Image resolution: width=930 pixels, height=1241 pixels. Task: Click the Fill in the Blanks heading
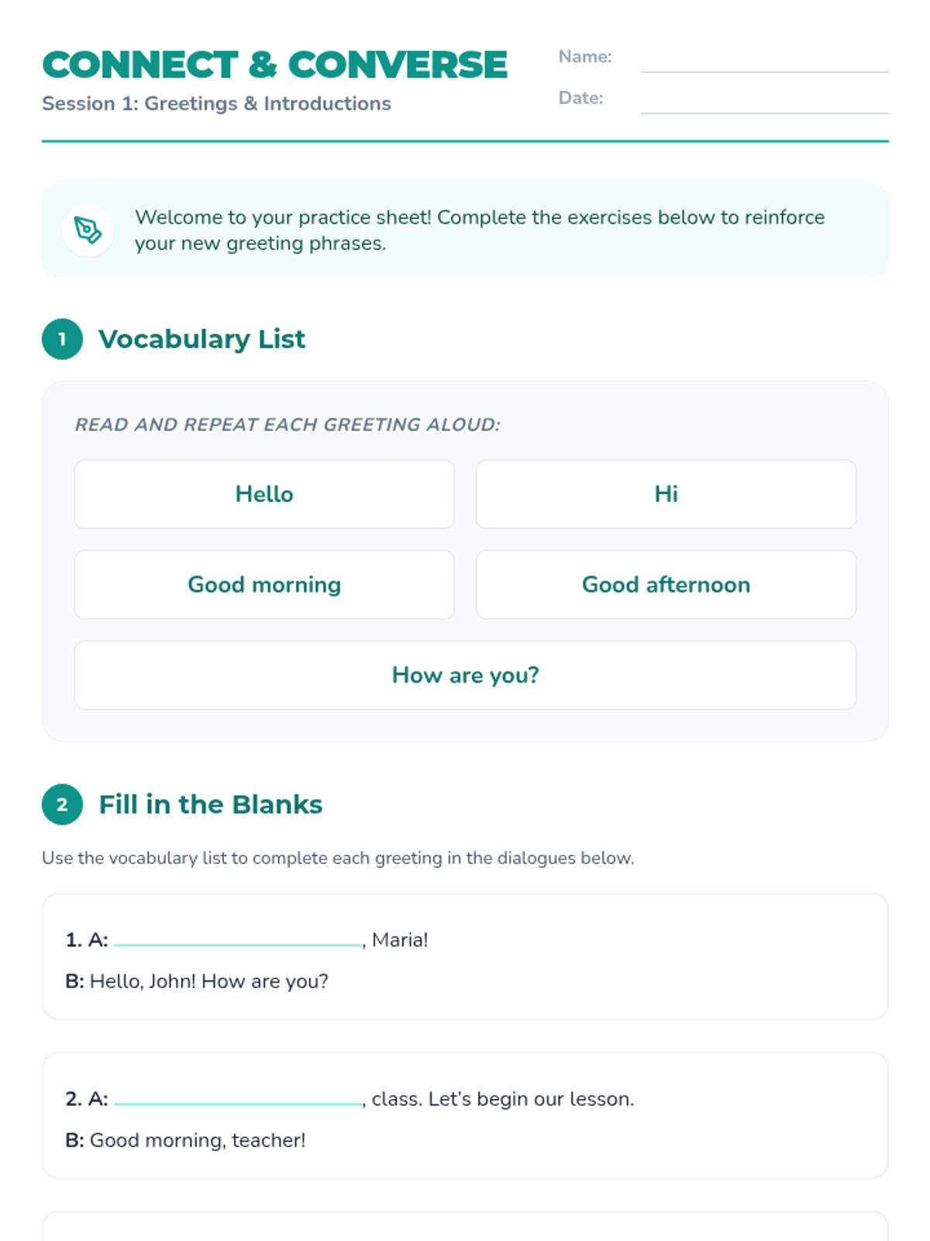[210, 804]
